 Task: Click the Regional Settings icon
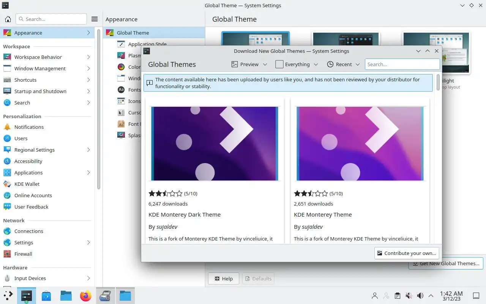[7, 150]
